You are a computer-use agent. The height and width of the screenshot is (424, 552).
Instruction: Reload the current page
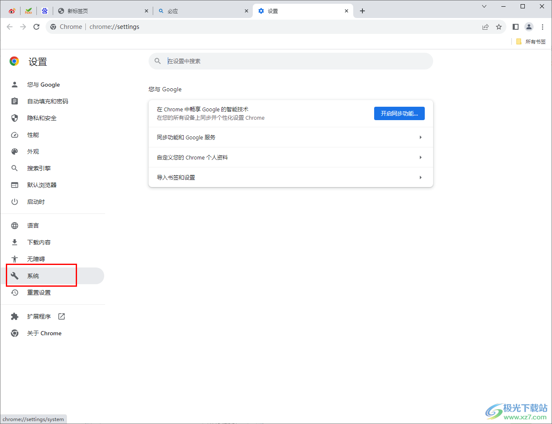36,27
